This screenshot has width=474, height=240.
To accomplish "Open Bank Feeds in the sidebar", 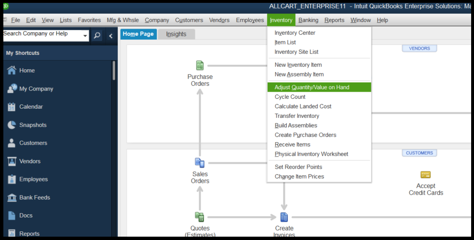I will pyautogui.click(x=34, y=198).
